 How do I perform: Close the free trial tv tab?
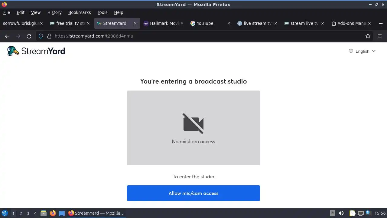88,23
